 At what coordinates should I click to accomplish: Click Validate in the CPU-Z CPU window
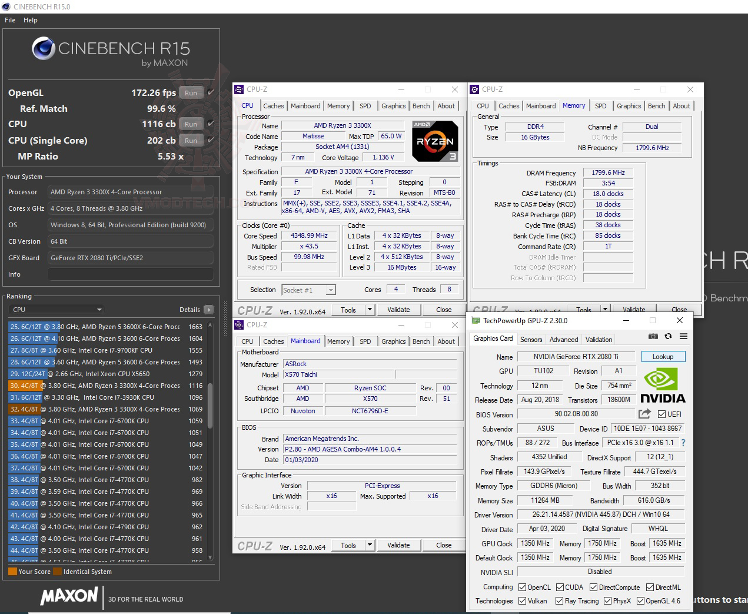398,310
